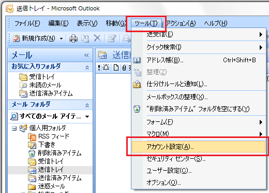Click the 迷惑メール folder icon

[32, 187]
